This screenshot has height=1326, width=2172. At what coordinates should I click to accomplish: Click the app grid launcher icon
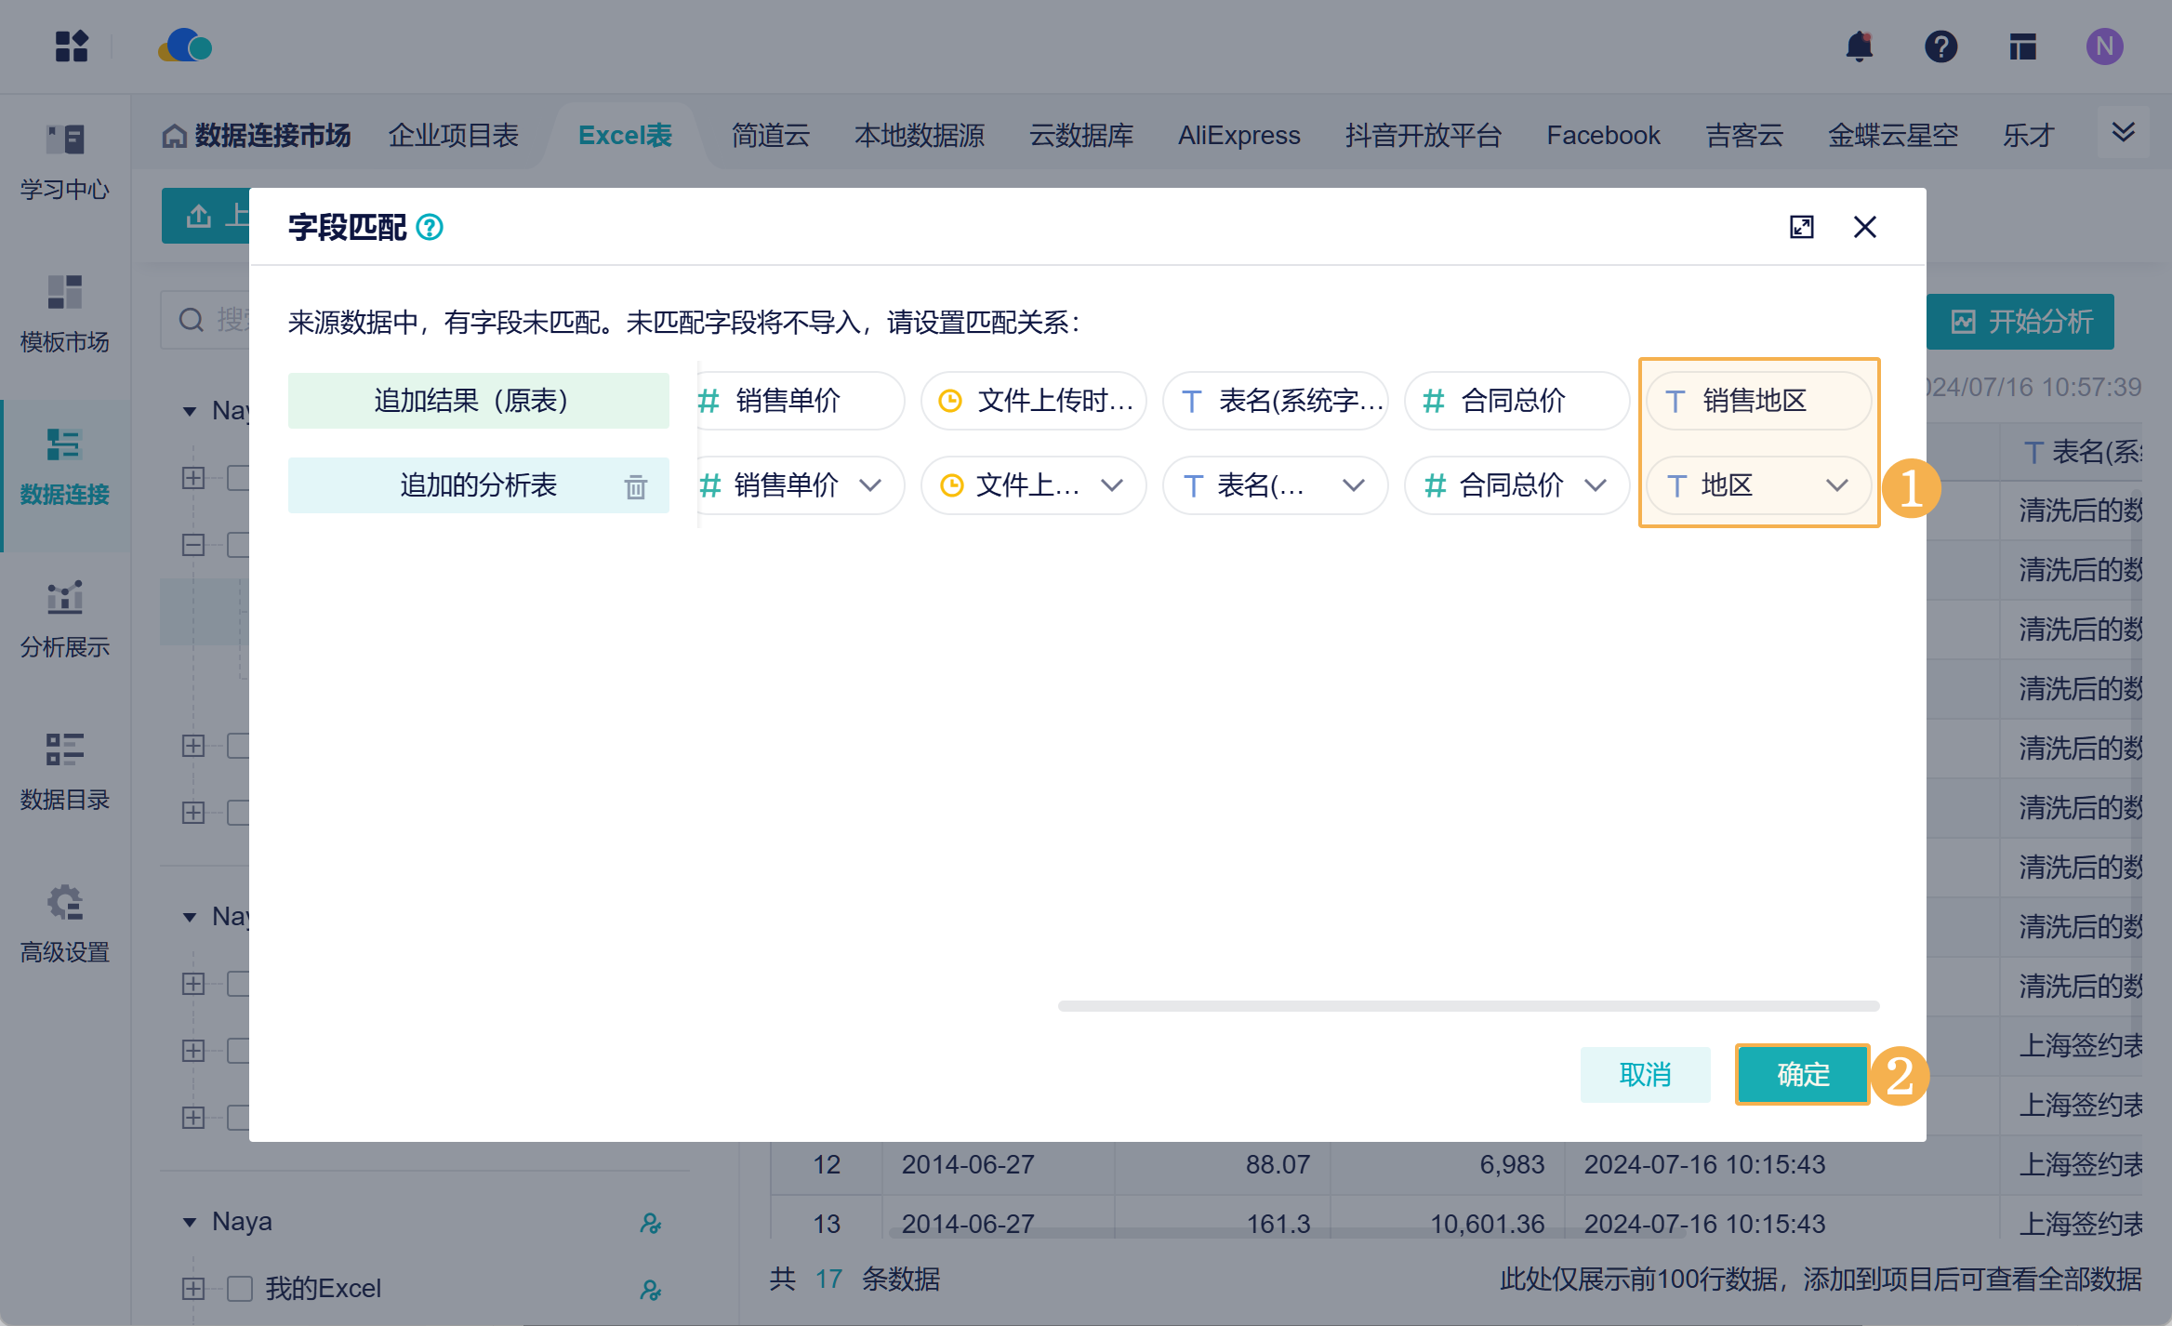tap(72, 46)
